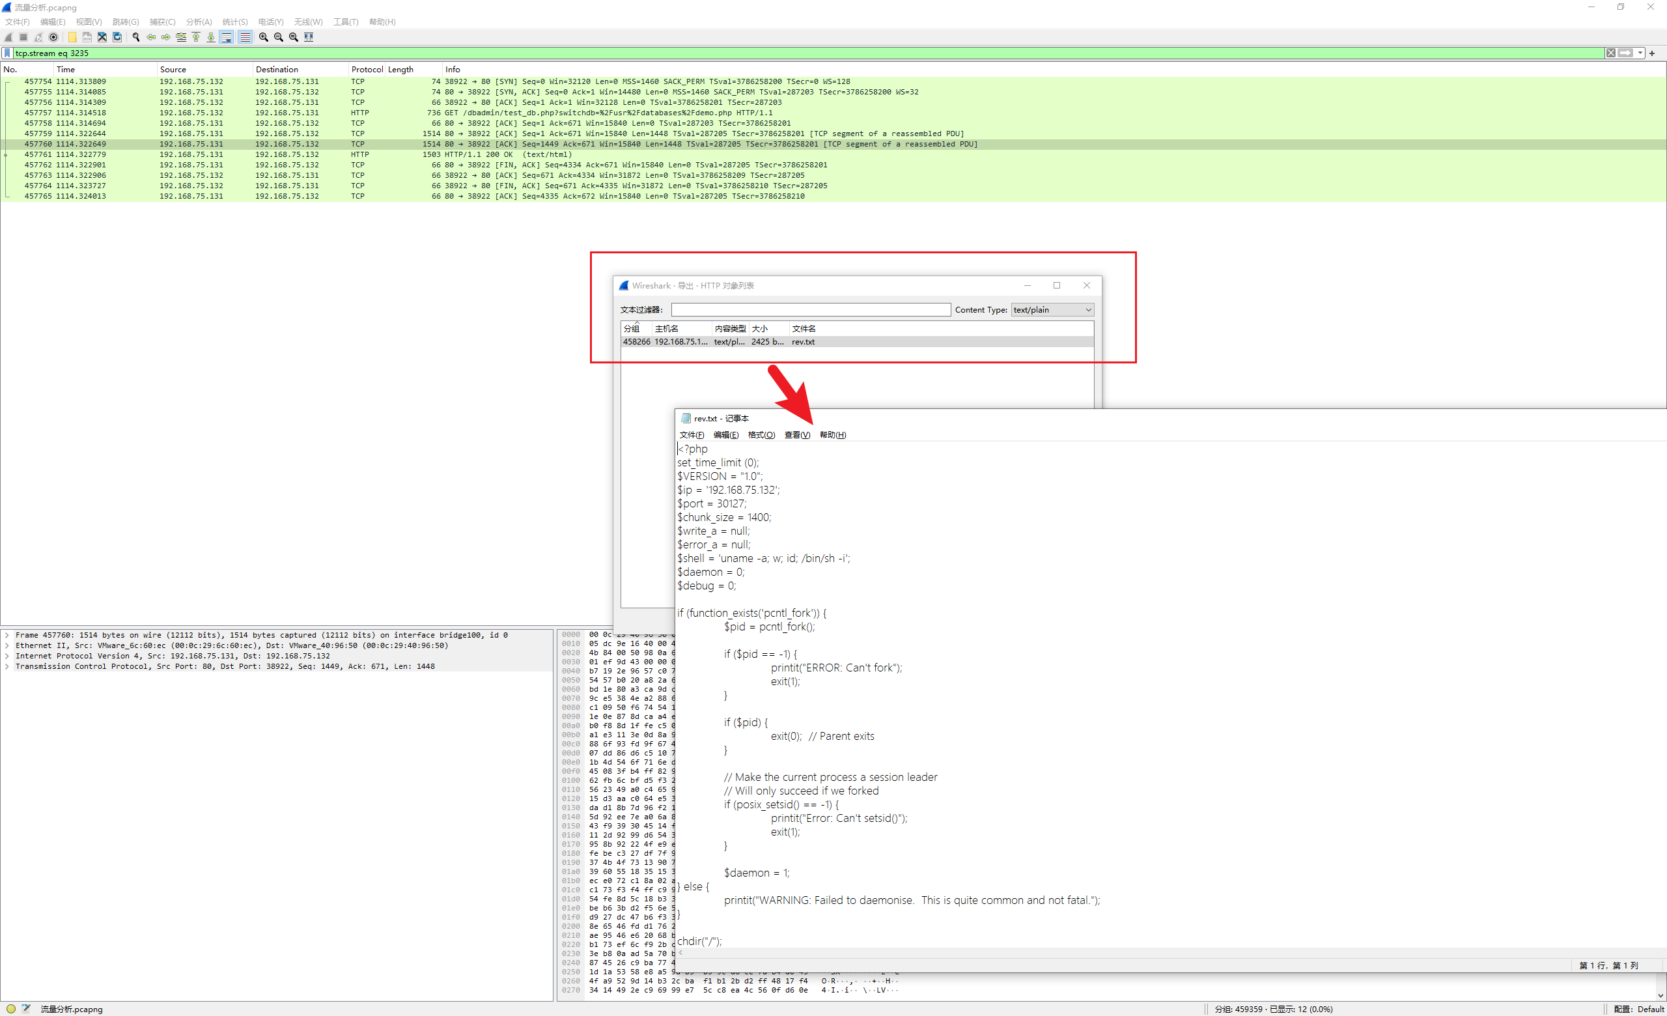Image resolution: width=1667 pixels, height=1016 pixels.
Task: Click the zoom in toolbar icon
Action: [x=264, y=37]
